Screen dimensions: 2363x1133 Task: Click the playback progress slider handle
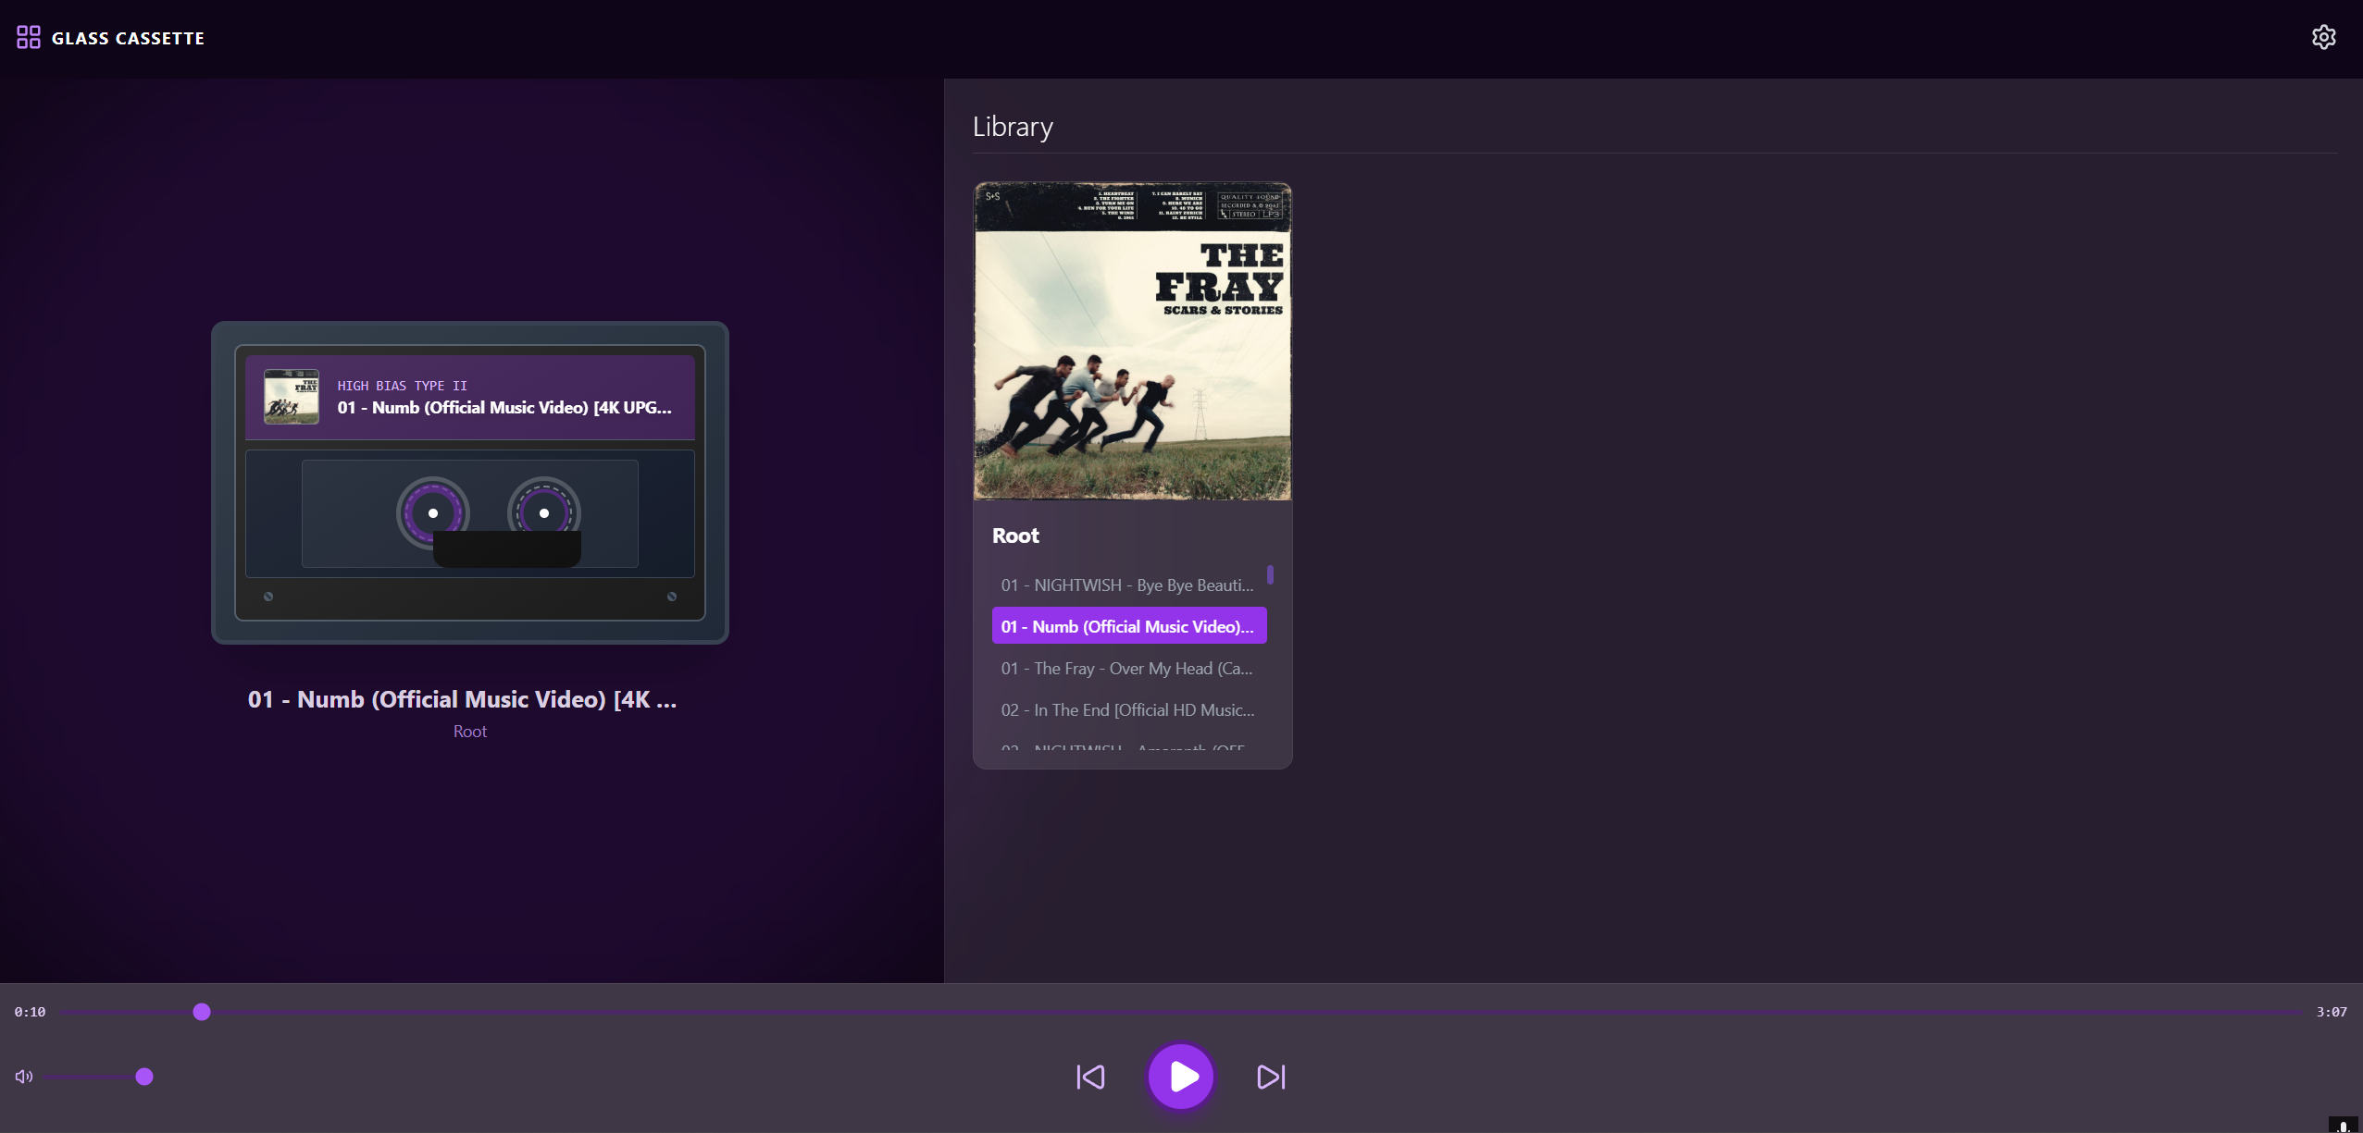click(202, 1012)
